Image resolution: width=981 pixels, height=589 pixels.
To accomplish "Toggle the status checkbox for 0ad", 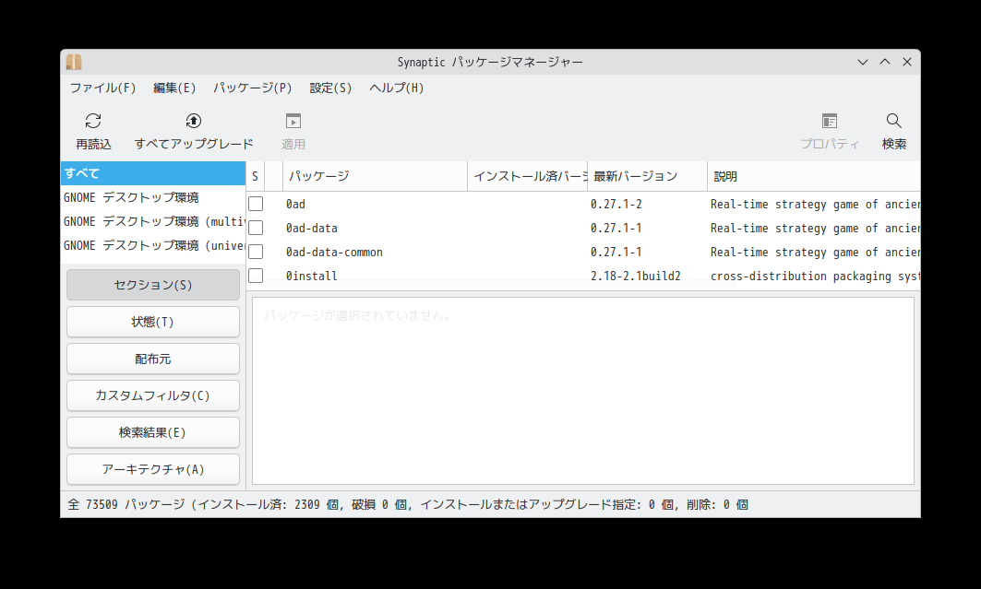I will [256, 205].
